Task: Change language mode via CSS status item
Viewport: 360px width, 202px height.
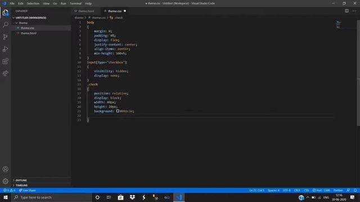Action: coord(307,190)
